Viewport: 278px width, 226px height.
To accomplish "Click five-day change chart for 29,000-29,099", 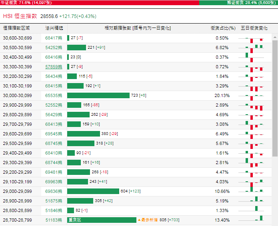I will (251, 191).
